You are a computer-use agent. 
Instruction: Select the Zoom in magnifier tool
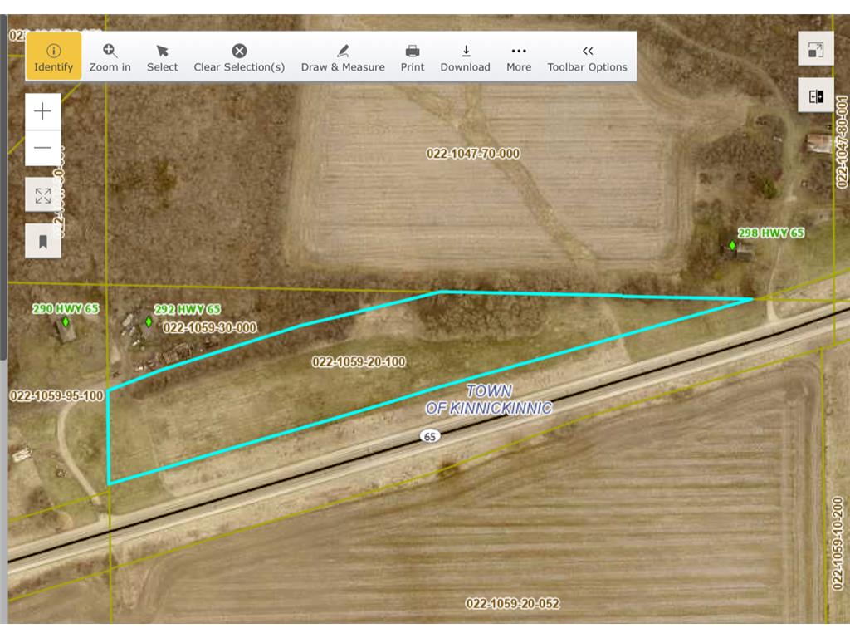[110, 56]
